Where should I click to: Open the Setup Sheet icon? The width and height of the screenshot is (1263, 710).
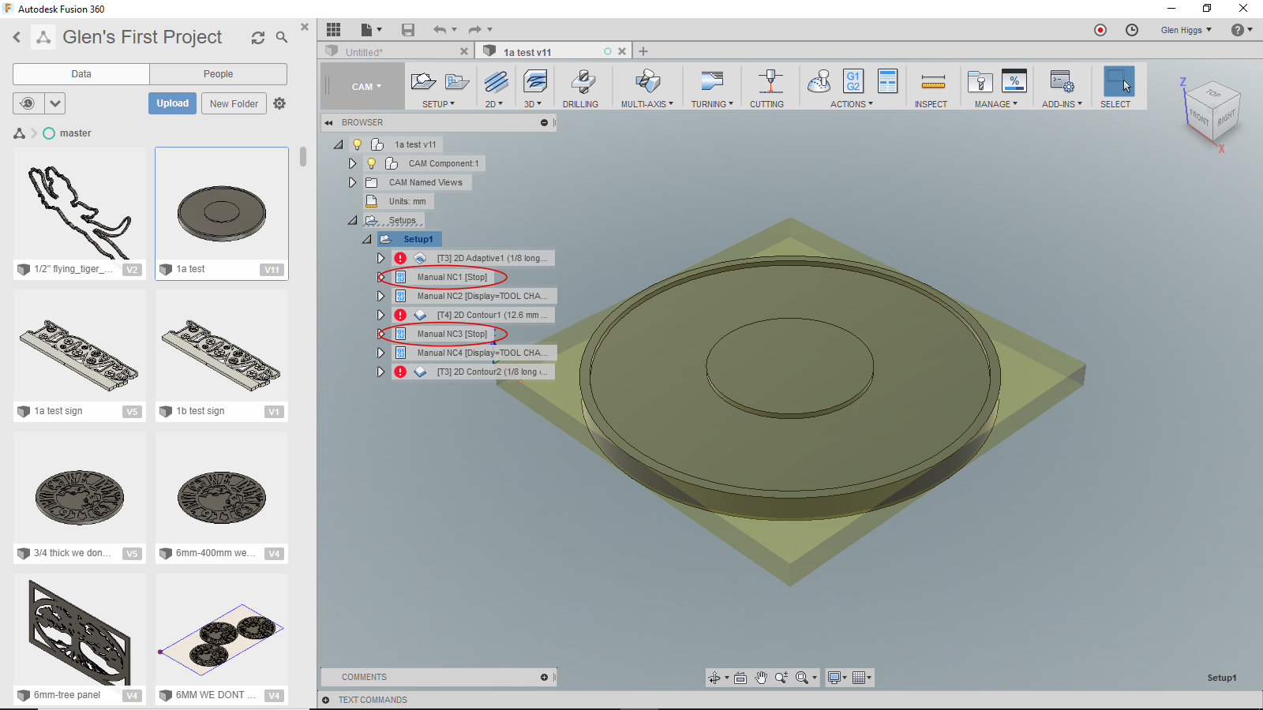tap(888, 81)
